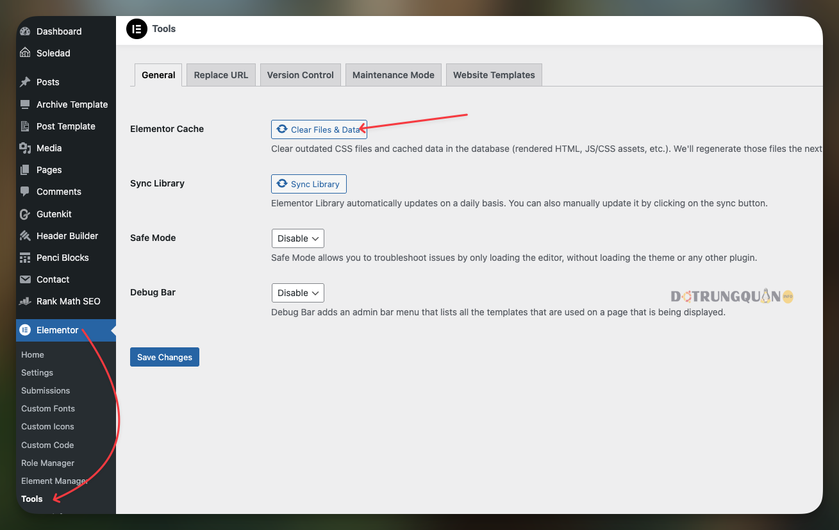
Task: Open the Role Manager submenu item
Action: [x=48, y=463]
